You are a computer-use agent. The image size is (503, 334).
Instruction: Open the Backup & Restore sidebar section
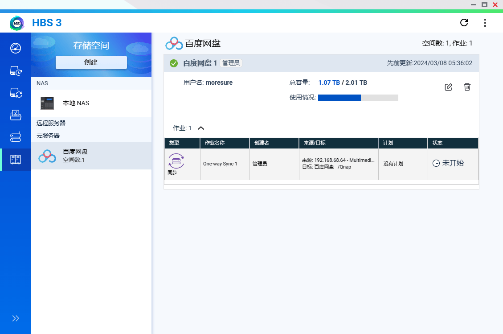[16, 70]
